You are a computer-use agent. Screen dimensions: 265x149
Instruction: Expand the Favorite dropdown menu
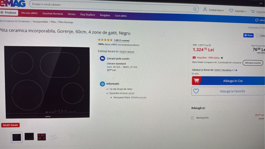[240, 11]
